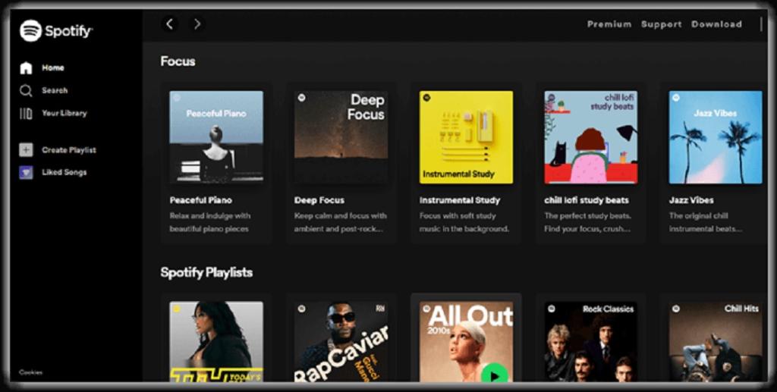Click 'Keep calm and focus with' description
Viewport: 777px width, 392px height.
(x=341, y=216)
